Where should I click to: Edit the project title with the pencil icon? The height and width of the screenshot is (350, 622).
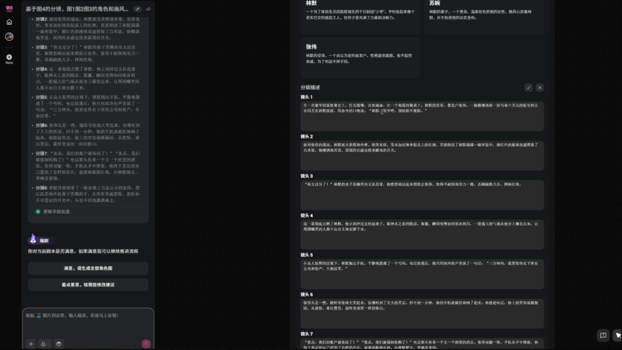[x=137, y=9]
